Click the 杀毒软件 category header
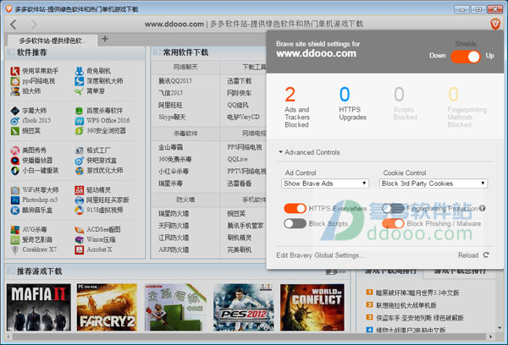Viewport: 508px width, 345px height. (185, 134)
